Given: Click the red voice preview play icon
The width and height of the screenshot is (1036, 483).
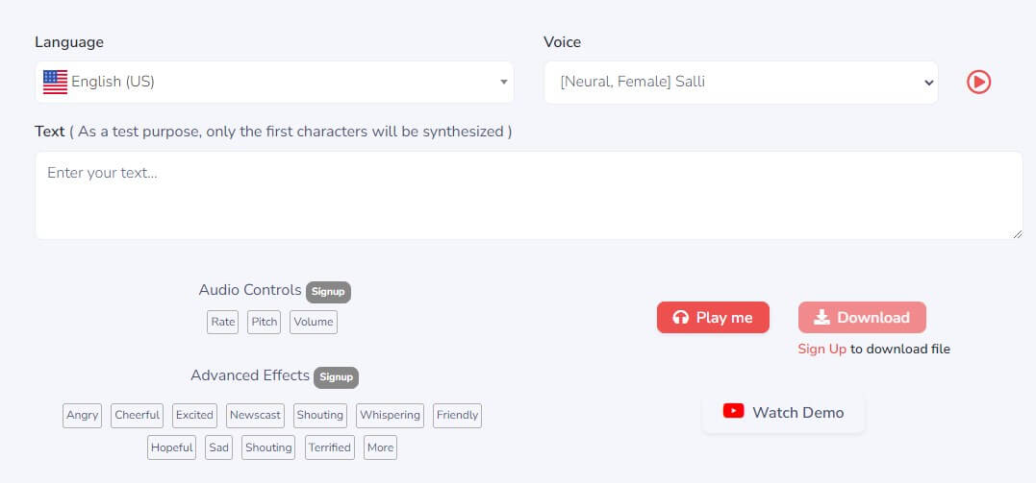Looking at the screenshot, I should coord(978,83).
